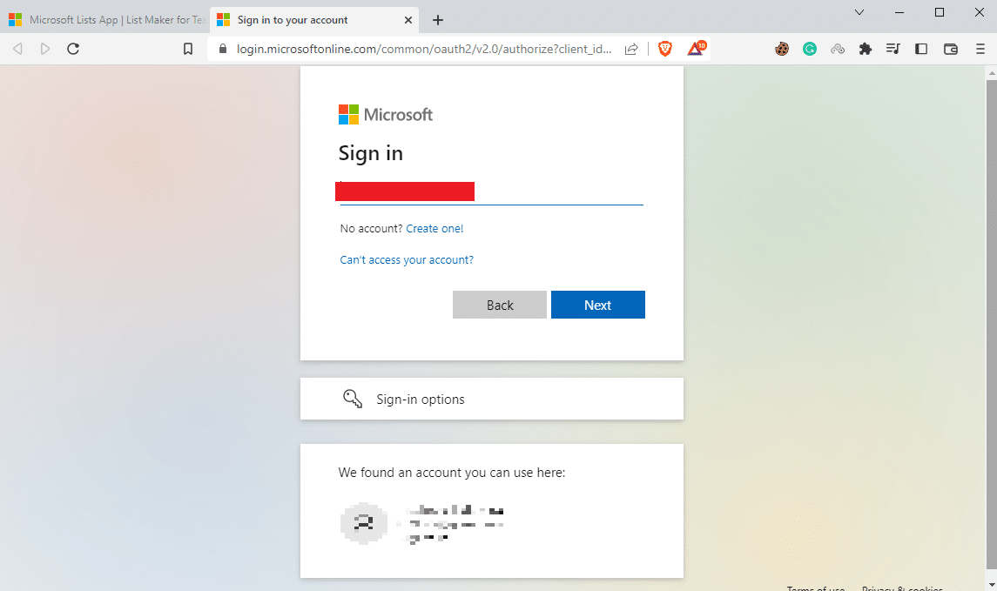Viewport: 997px width, 591px height.
Task: Close the browser window
Action: point(980,12)
